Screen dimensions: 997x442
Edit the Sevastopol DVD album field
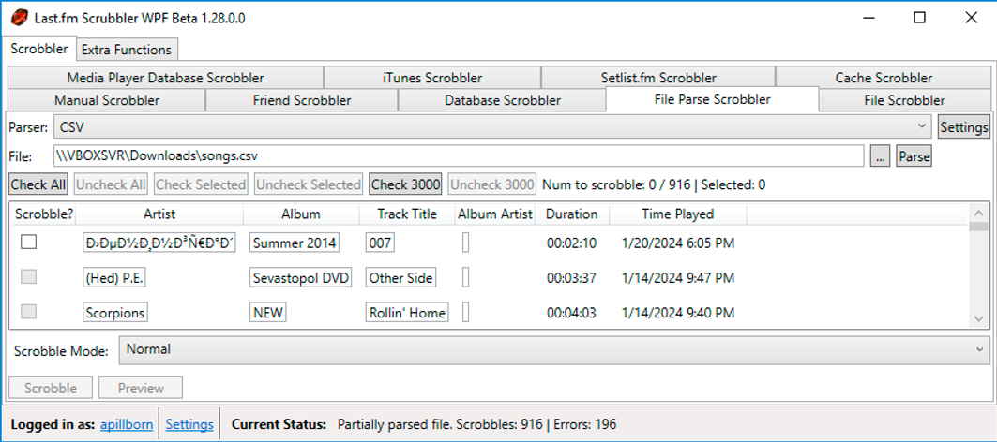[301, 277]
